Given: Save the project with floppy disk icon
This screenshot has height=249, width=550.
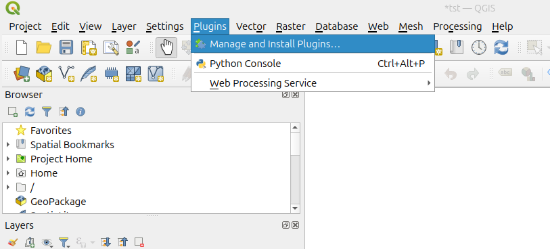Looking at the screenshot, I should [66, 47].
